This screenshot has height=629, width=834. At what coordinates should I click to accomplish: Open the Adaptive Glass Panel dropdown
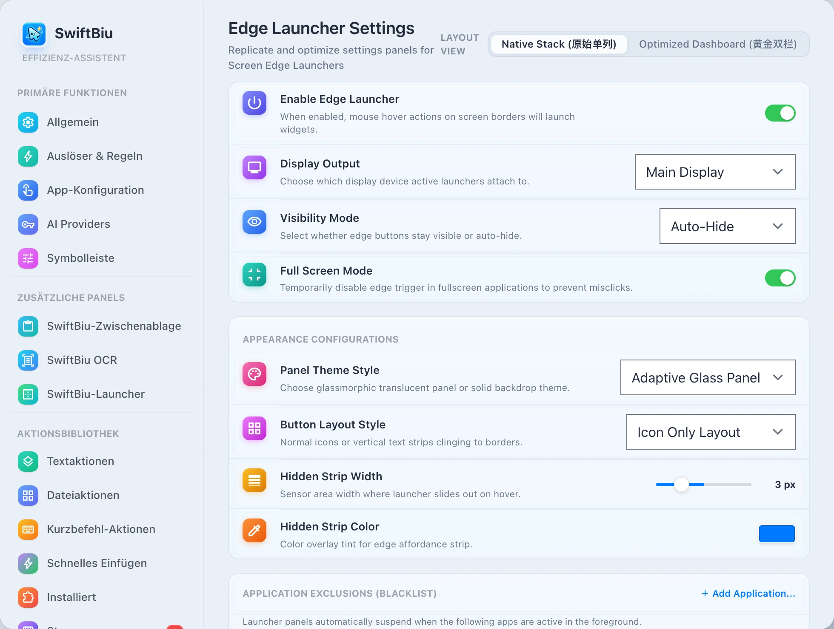tap(708, 377)
